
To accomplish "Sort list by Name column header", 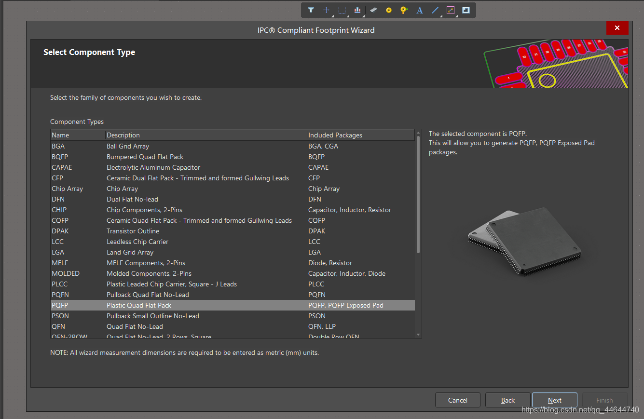I will coord(78,135).
